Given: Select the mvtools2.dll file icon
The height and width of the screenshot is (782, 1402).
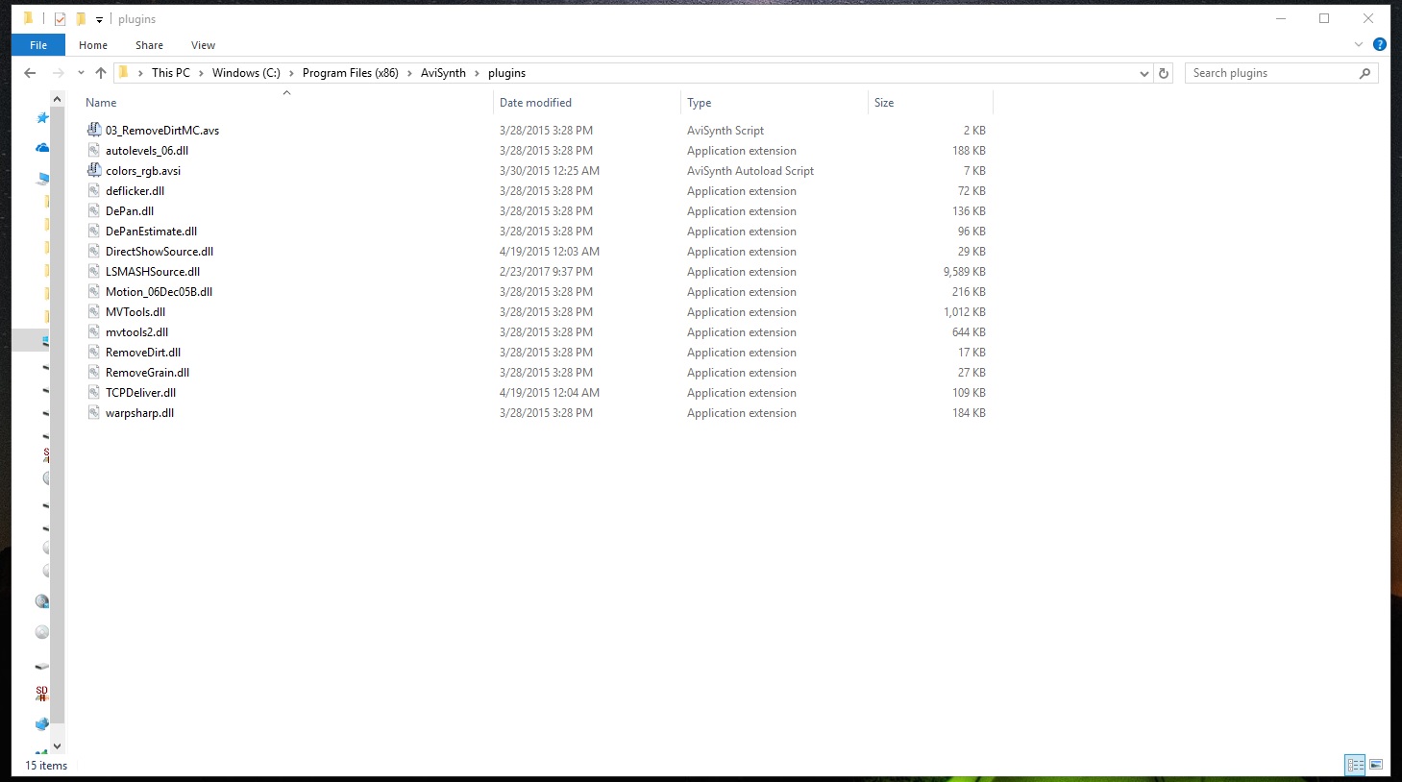Looking at the screenshot, I should click(94, 331).
